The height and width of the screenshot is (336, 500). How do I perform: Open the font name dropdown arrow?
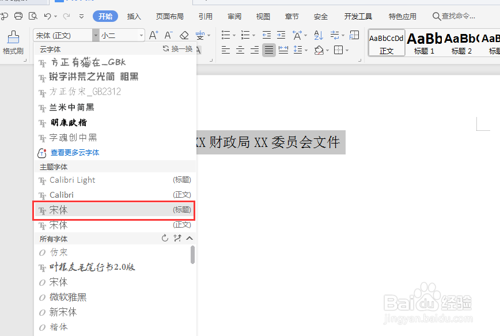[96, 35]
